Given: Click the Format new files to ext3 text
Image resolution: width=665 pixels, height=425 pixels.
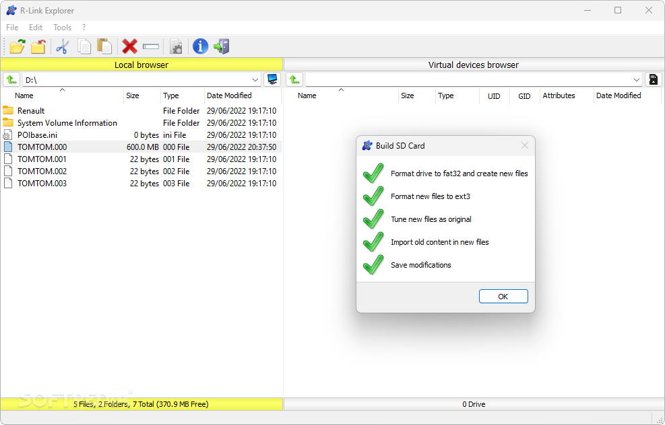Looking at the screenshot, I should (x=431, y=196).
